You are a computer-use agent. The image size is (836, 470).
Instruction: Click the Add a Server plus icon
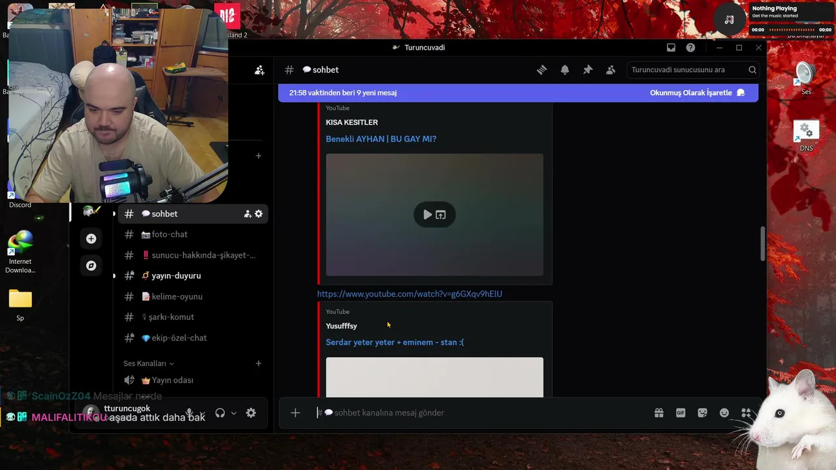(x=91, y=239)
